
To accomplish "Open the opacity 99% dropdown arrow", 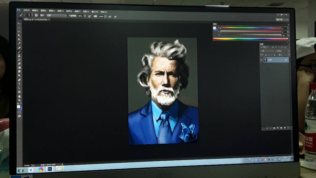I will click(x=85, y=16).
